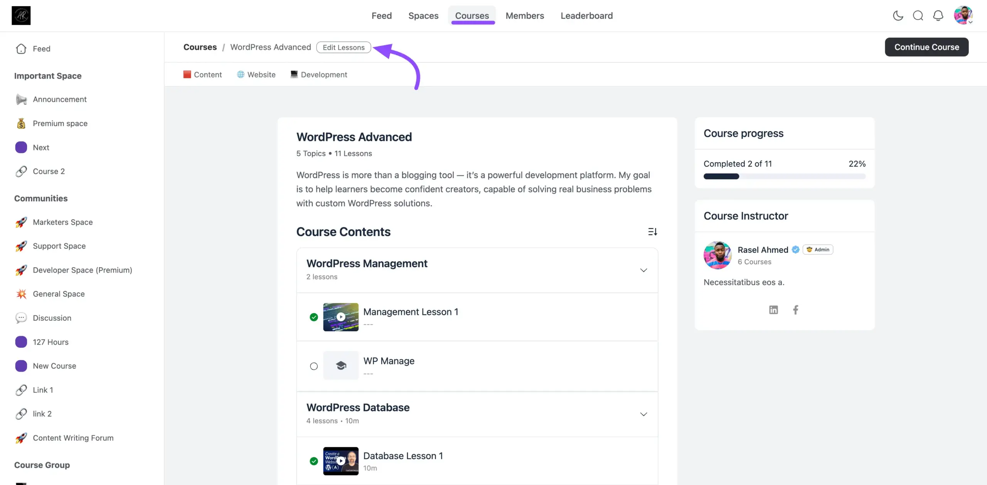This screenshot has width=987, height=485.
Task: Click the Continue Course button
Action: 926,47
